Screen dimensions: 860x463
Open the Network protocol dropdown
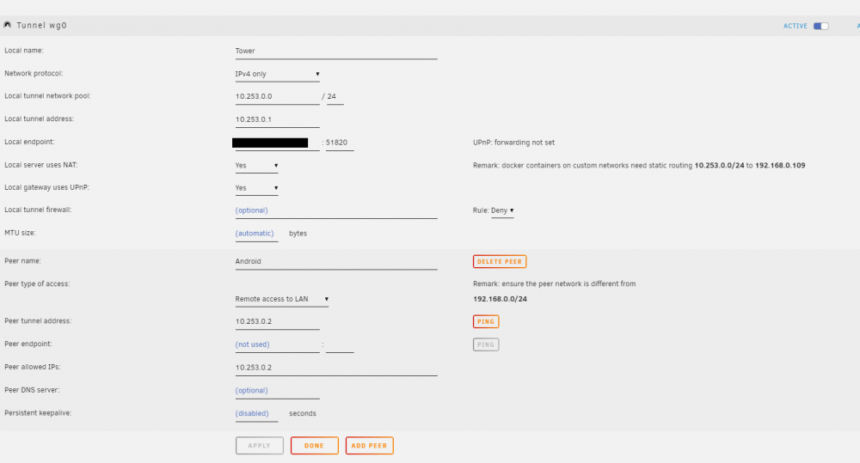pos(278,74)
